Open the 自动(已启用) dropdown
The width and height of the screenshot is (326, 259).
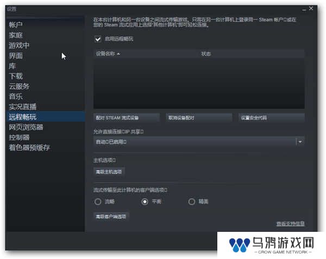point(199,142)
